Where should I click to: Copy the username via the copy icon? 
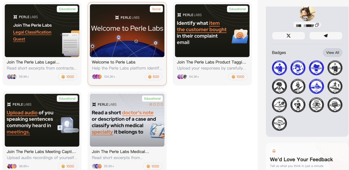tap(317, 25)
